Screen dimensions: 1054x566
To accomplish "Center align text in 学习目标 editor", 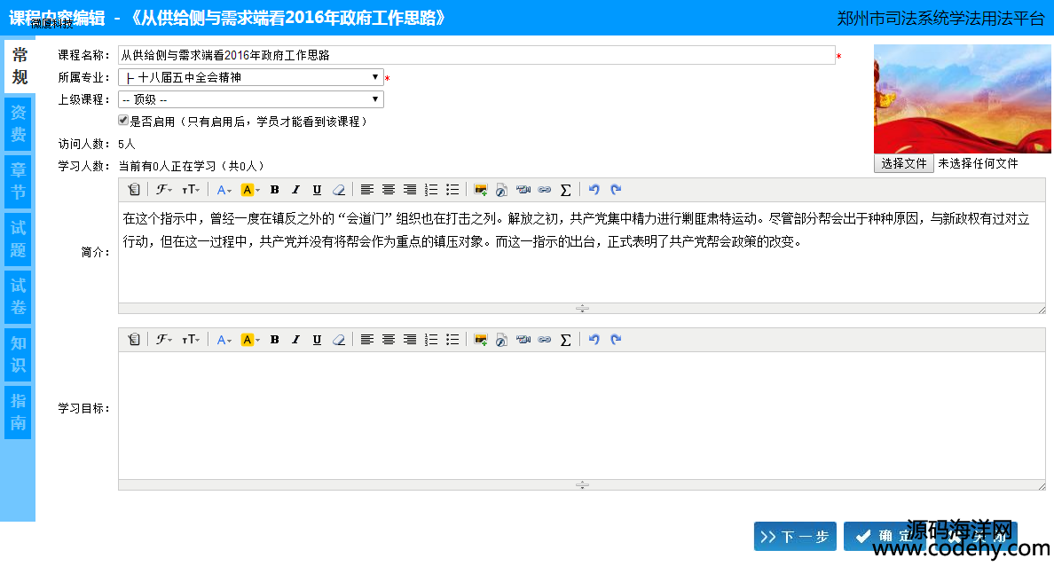I will pyautogui.click(x=389, y=340).
